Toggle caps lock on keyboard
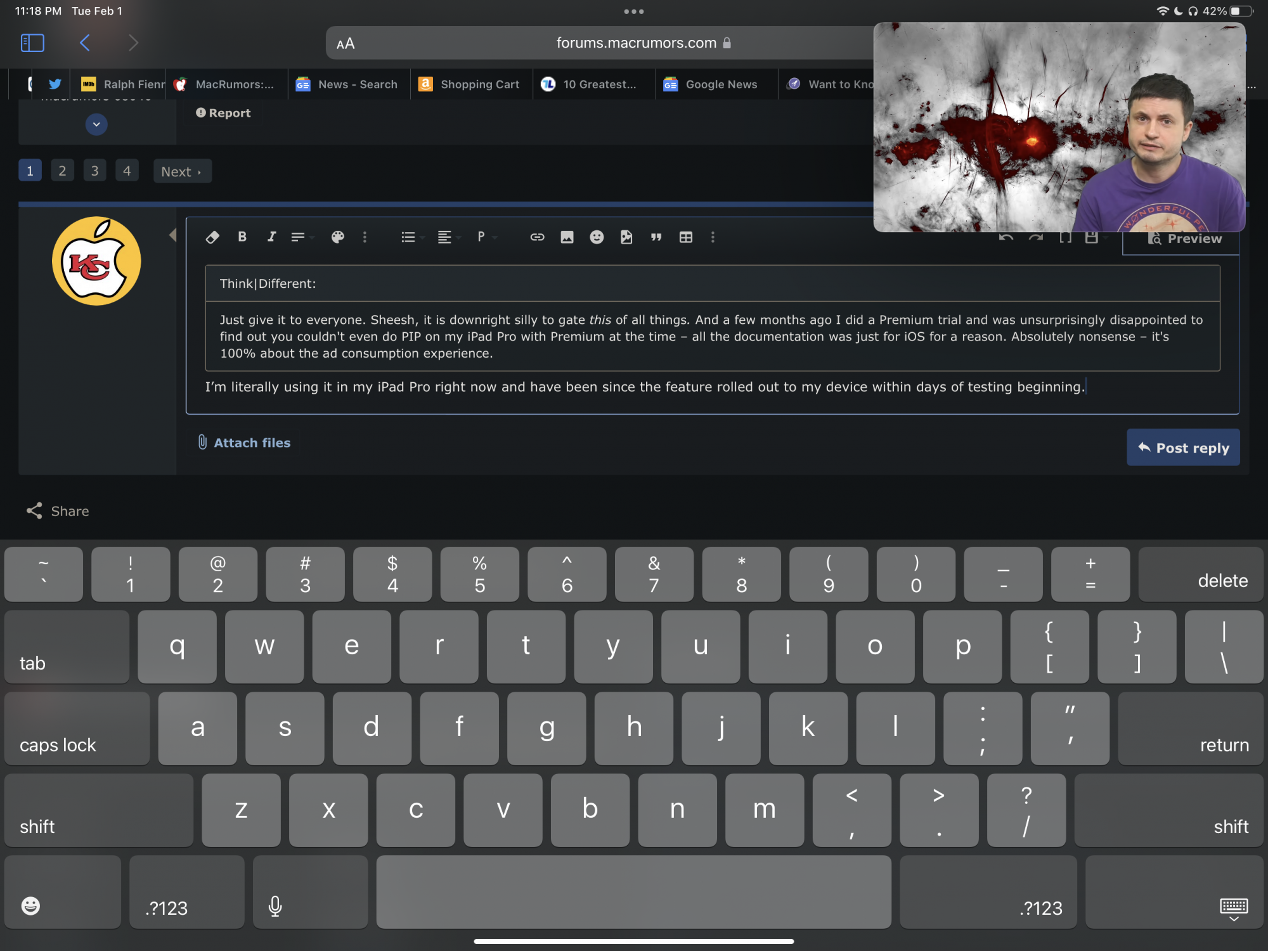The width and height of the screenshot is (1268, 951). pos(77,728)
